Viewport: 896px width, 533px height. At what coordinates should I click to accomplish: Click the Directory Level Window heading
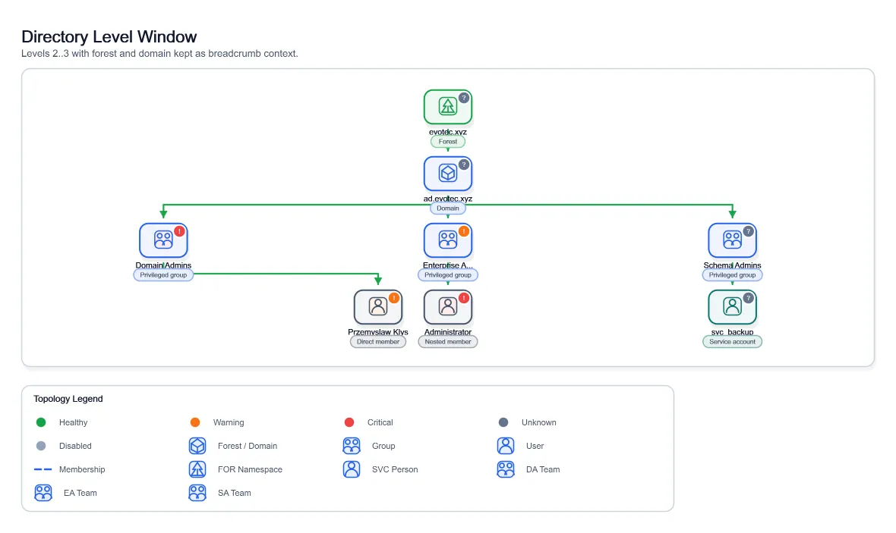tap(109, 37)
